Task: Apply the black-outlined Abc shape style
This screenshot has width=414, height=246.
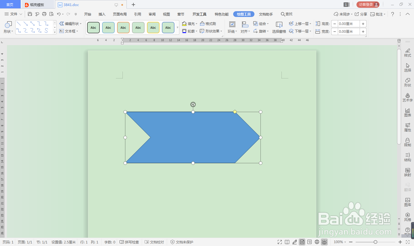Action: click(x=93, y=28)
